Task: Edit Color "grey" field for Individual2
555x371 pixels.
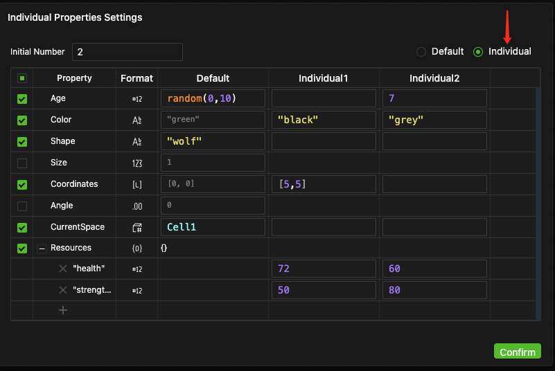Action: (434, 120)
